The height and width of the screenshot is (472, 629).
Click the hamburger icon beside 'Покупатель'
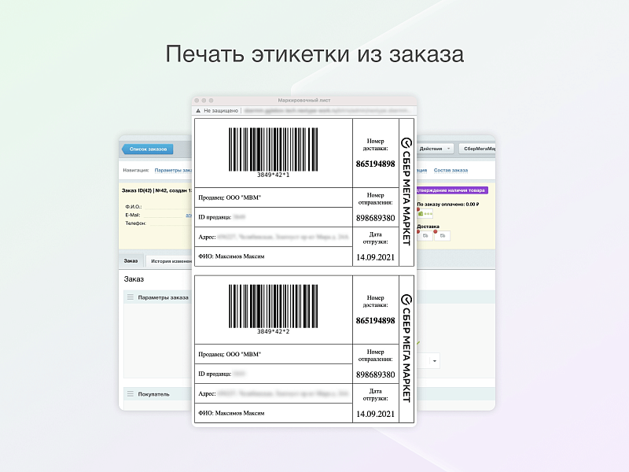pos(131,393)
